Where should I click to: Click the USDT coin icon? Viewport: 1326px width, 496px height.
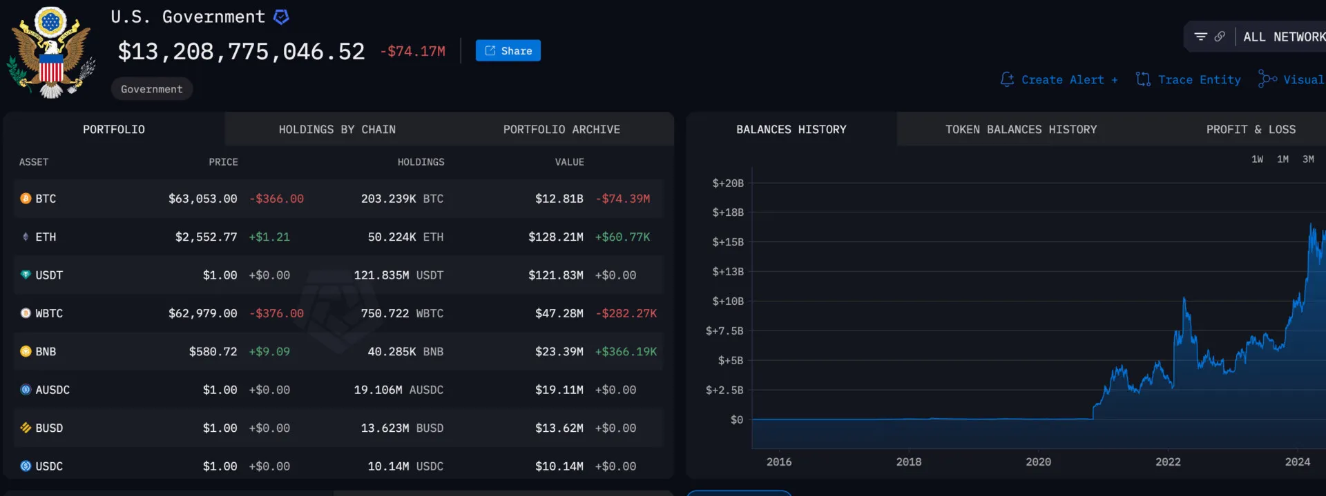pyautogui.click(x=26, y=275)
